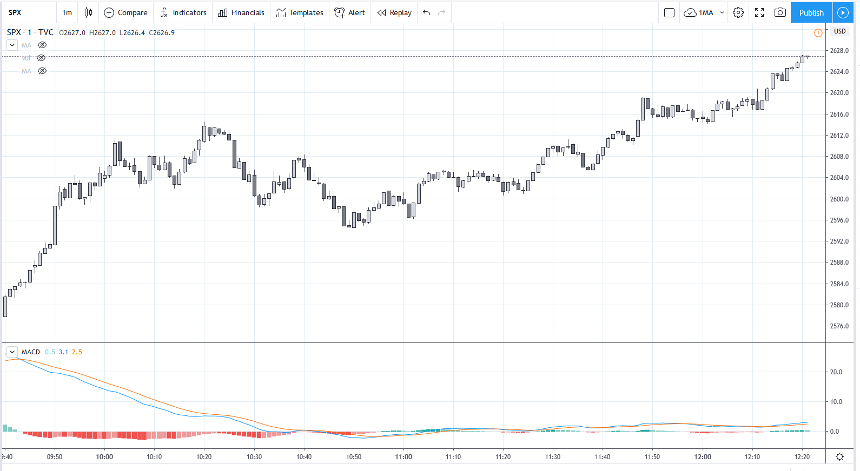Toggle visibility of the Vol indicator
860x471 pixels.
point(41,58)
